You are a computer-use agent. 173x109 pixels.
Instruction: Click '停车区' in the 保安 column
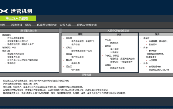pyautogui.click(x=146, y=38)
